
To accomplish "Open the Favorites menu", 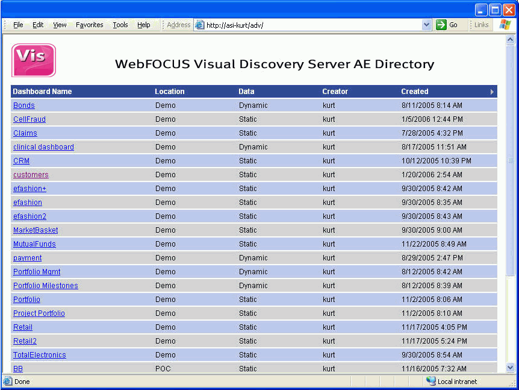I will click(x=89, y=25).
